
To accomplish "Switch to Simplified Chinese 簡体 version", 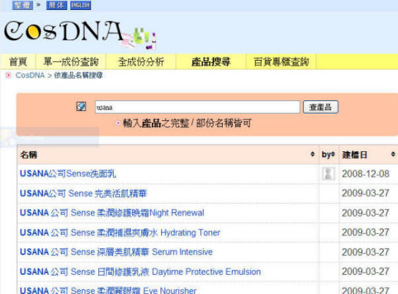I will [57, 5].
